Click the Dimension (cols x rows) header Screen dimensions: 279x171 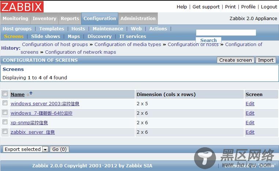[166, 95]
